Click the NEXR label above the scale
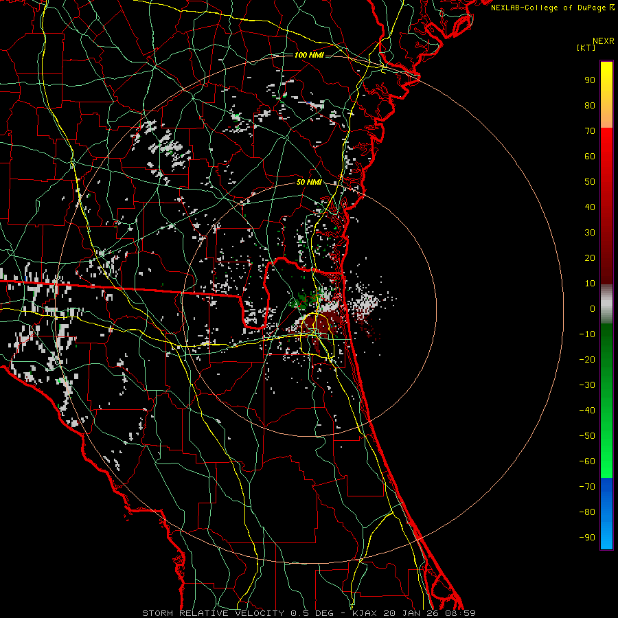 coord(603,41)
